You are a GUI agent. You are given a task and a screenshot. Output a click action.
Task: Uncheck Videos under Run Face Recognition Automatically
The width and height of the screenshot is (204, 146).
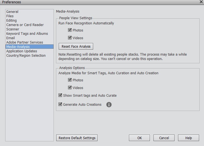[70, 38]
